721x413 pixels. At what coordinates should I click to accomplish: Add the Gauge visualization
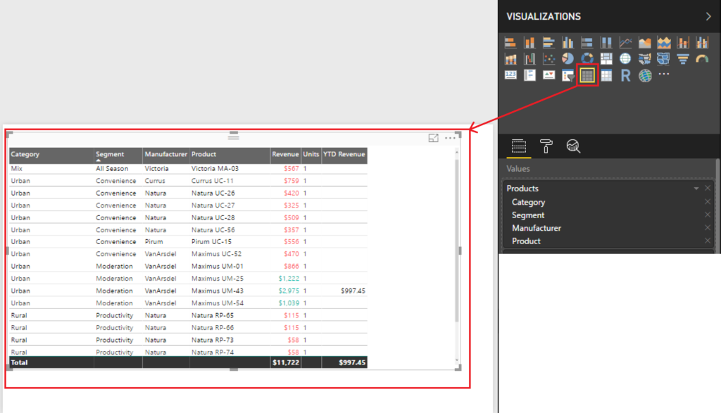[701, 59]
